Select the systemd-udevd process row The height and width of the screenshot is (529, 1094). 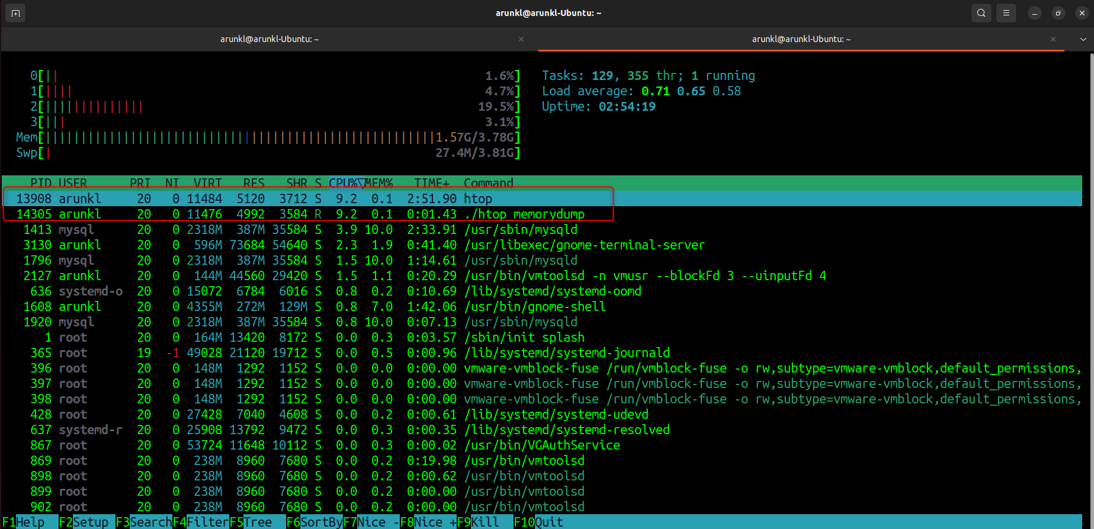(x=542, y=414)
